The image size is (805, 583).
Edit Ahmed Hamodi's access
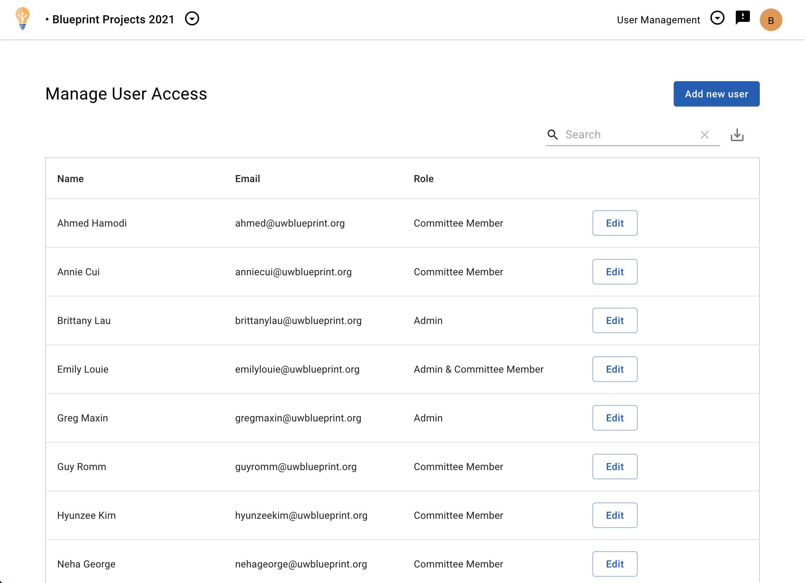coord(614,223)
